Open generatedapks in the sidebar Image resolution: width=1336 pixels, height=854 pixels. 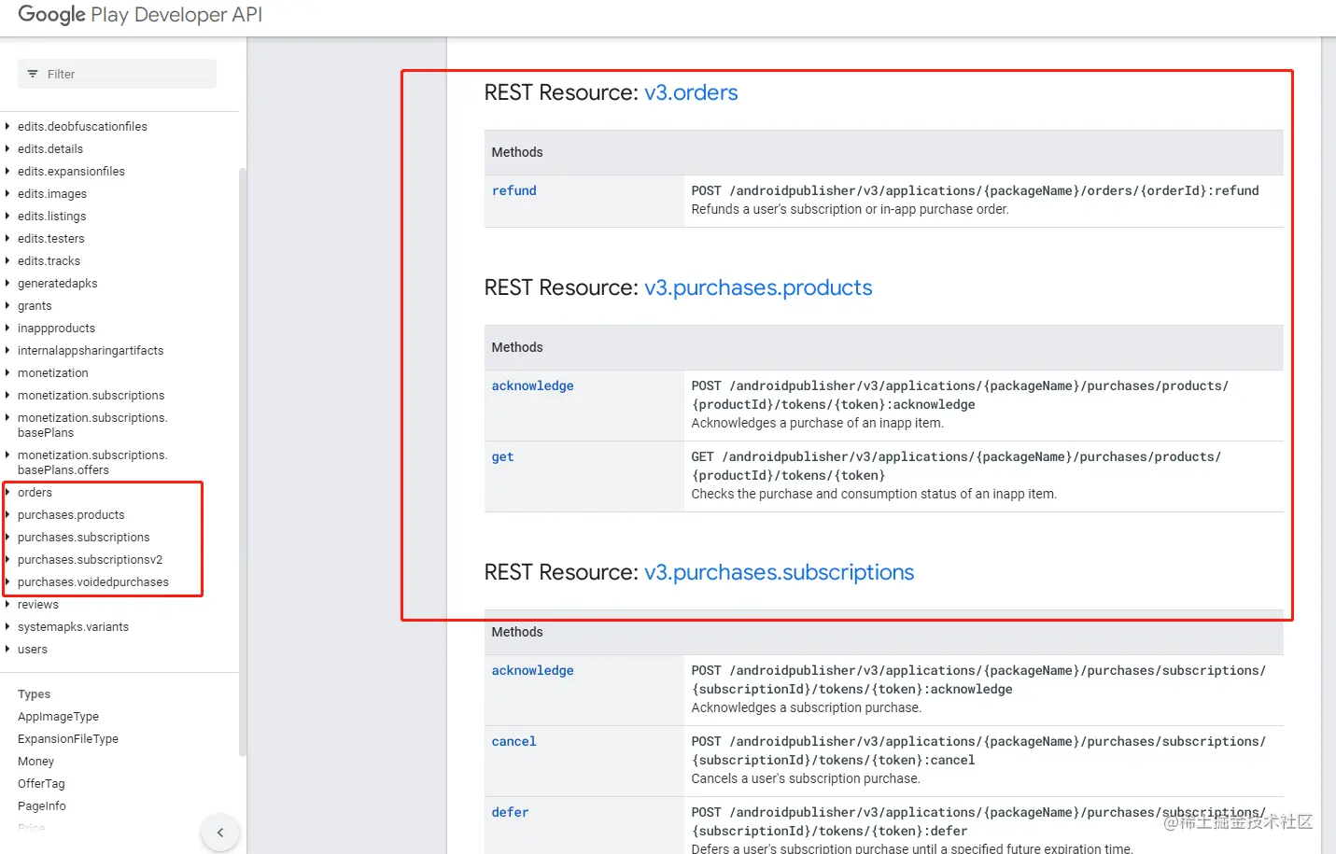[x=57, y=283]
